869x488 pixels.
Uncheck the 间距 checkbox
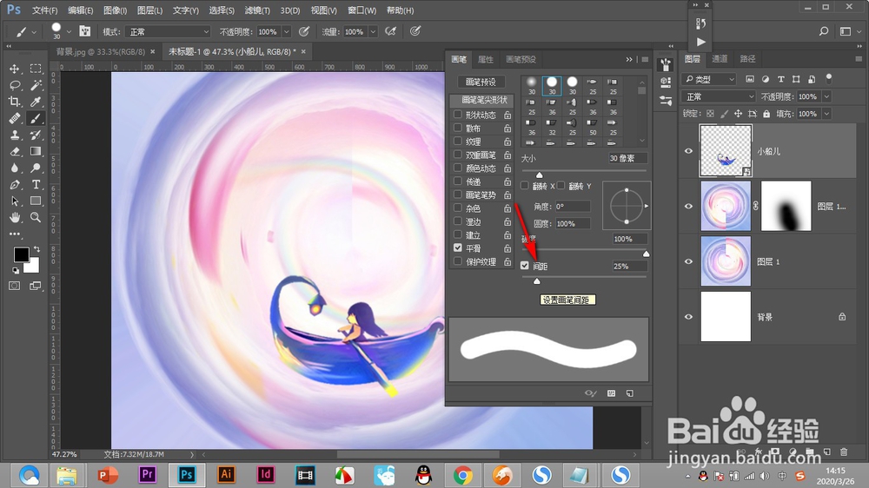(x=525, y=266)
